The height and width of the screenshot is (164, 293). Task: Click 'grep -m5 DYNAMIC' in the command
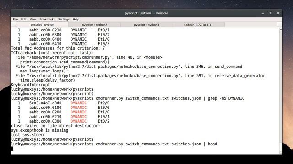226,98
